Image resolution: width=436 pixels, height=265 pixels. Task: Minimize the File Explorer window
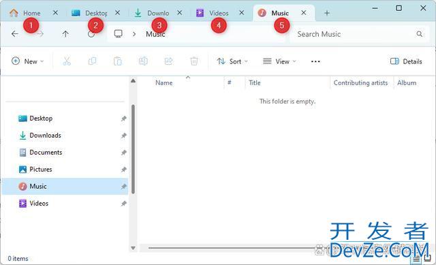(x=375, y=8)
